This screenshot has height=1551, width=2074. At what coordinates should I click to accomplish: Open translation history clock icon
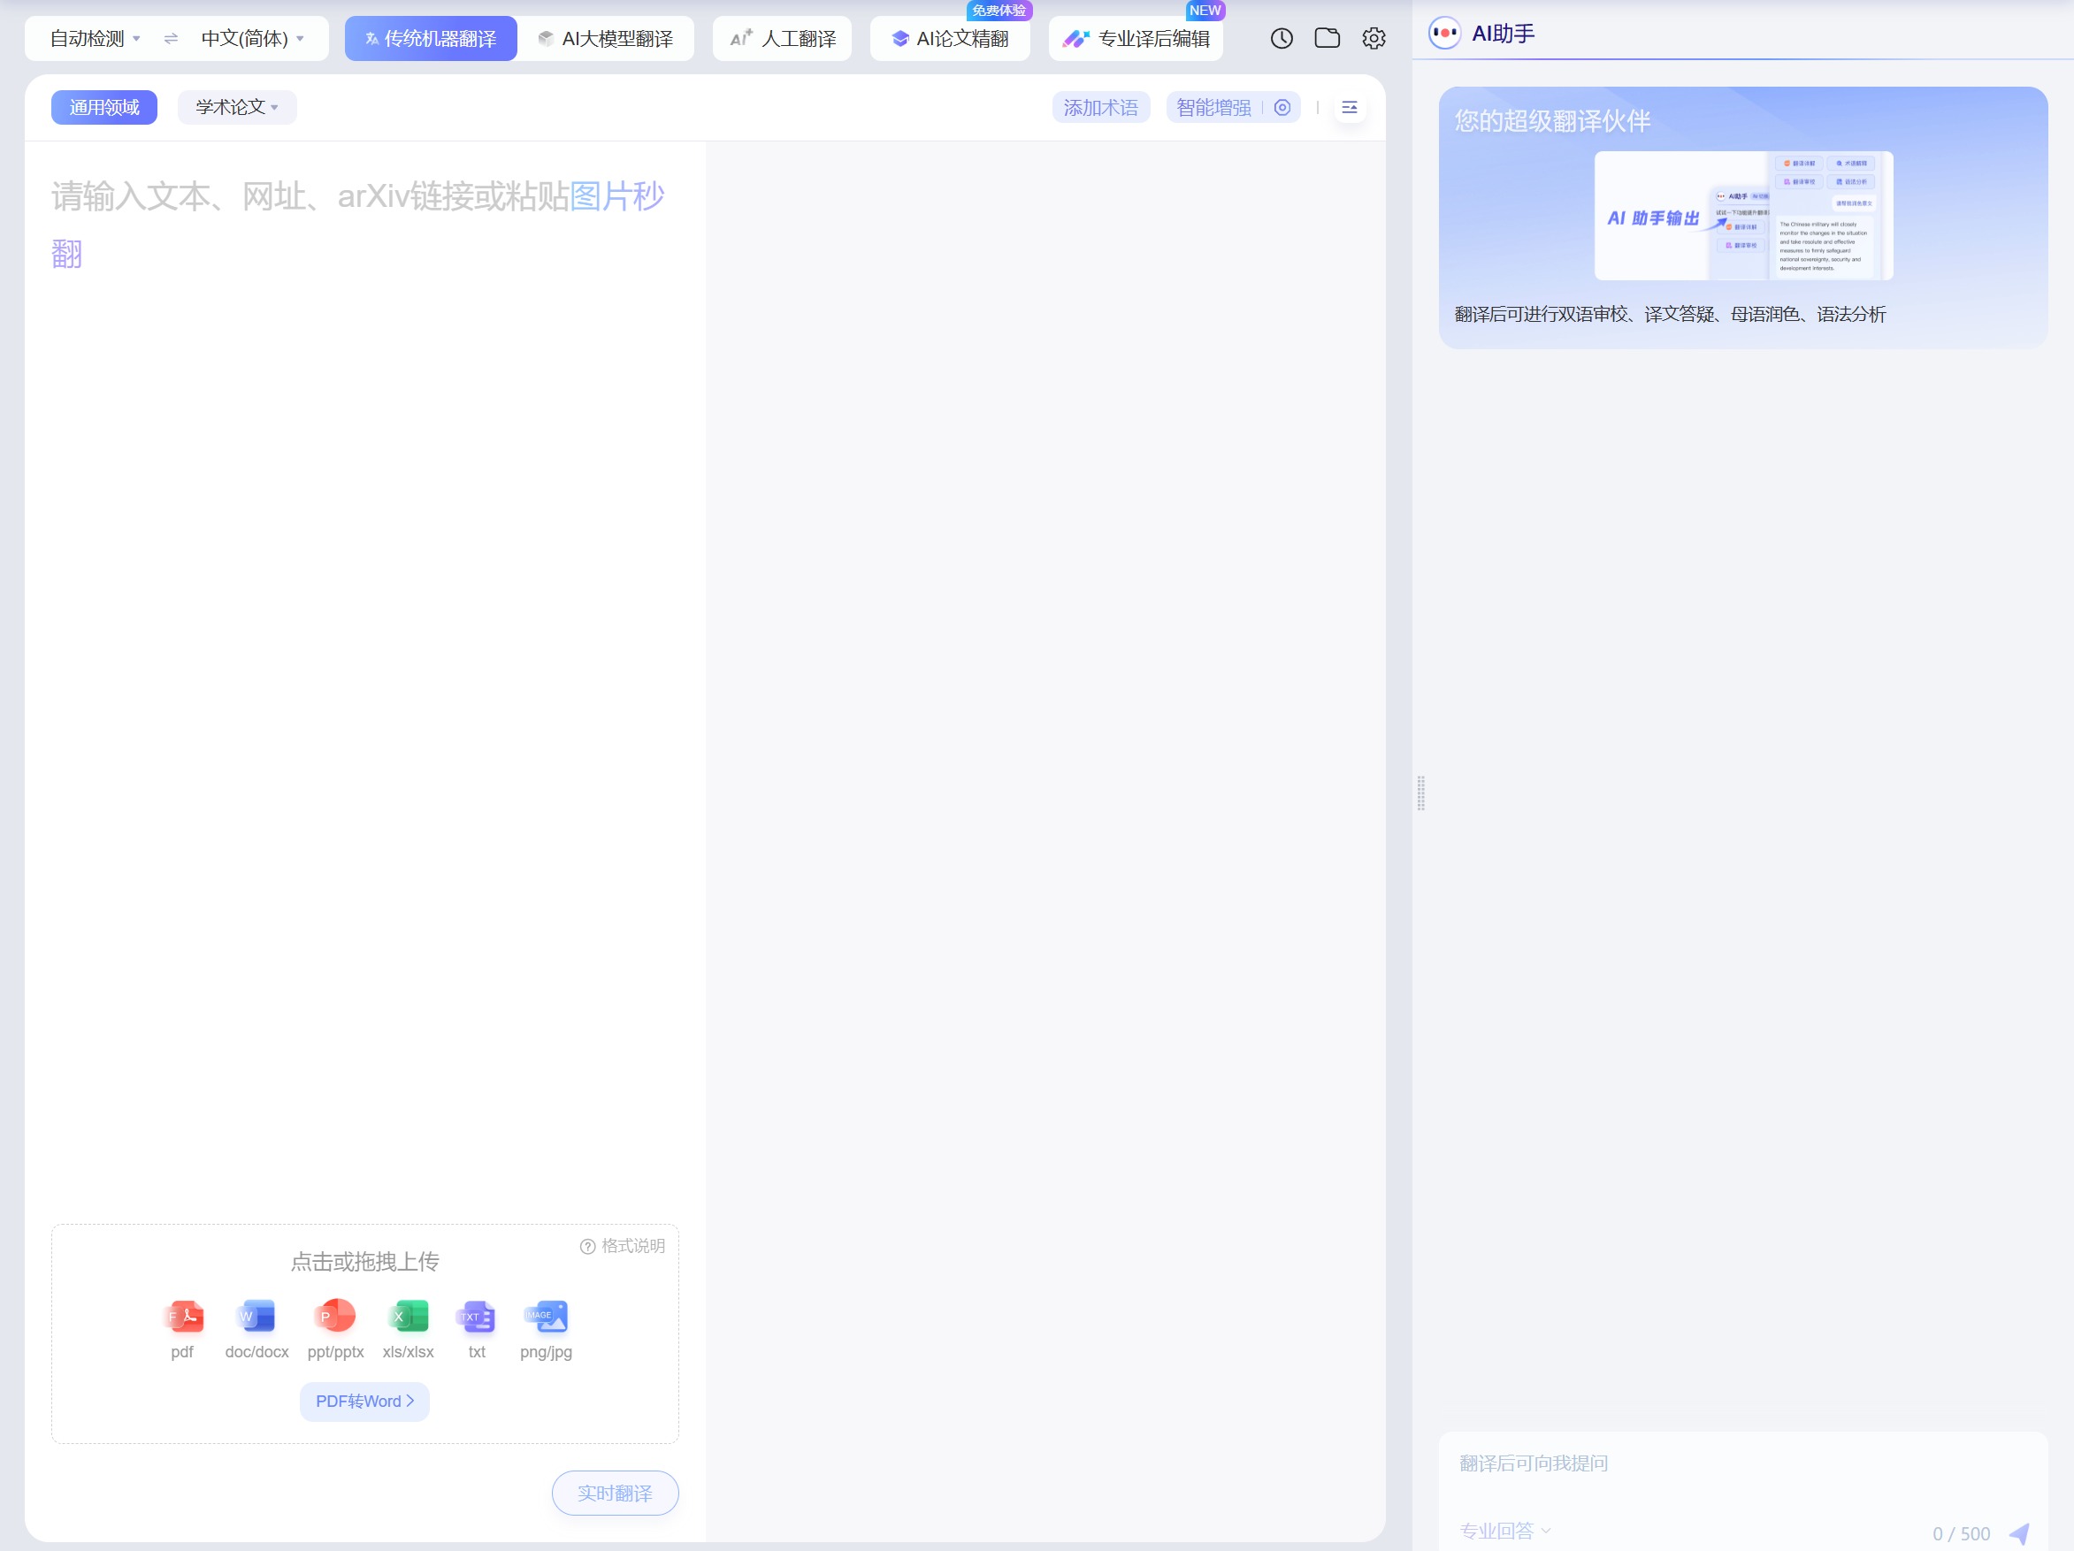tap(1281, 38)
